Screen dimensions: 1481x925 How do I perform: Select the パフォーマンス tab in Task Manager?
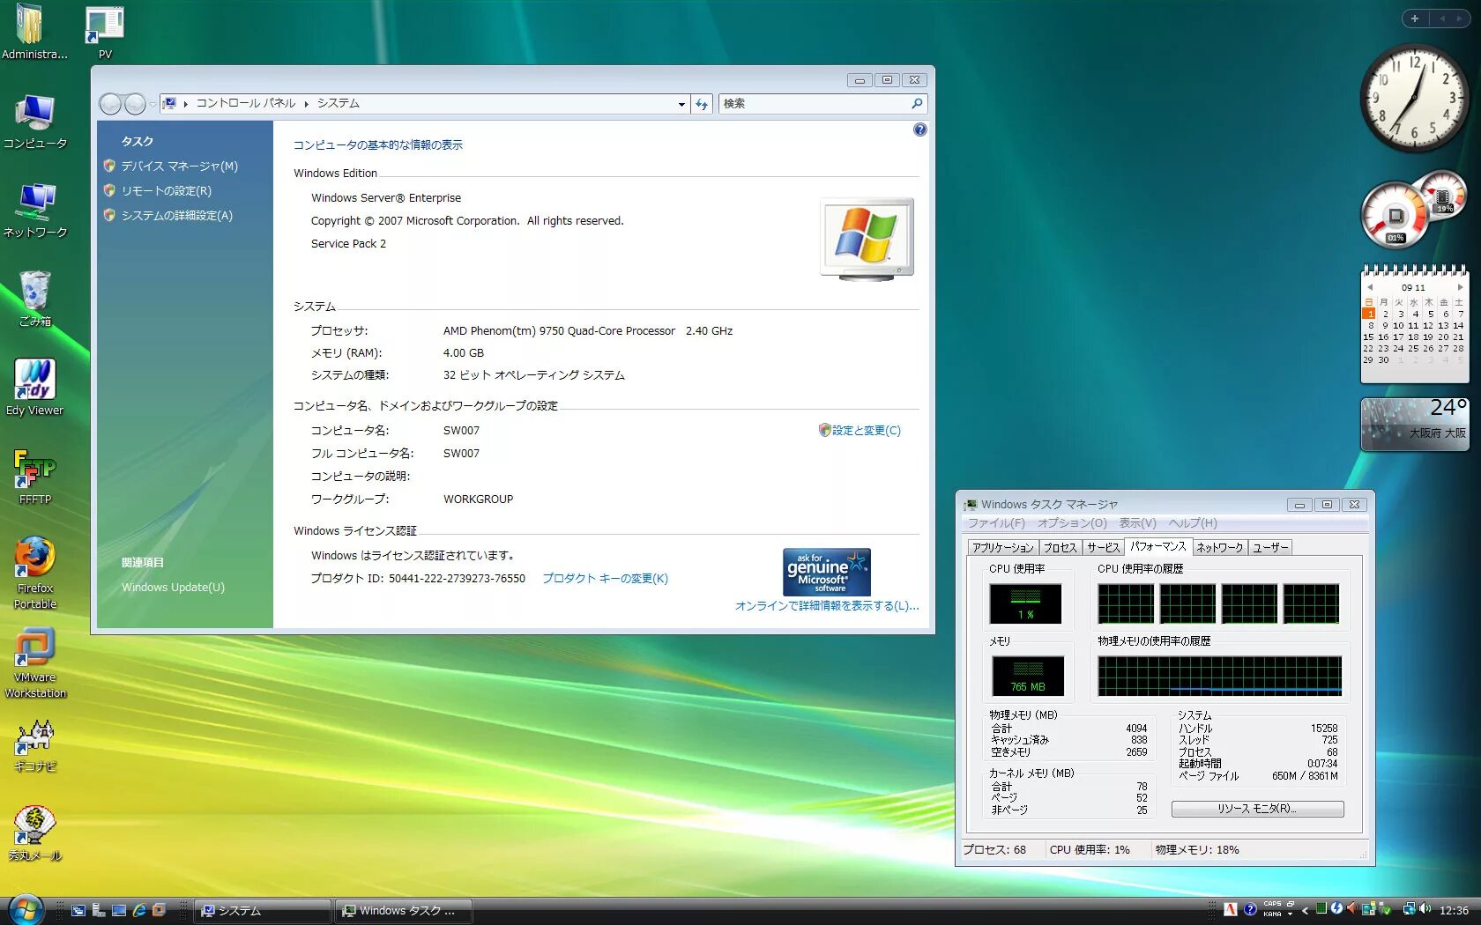click(x=1158, y=546)
